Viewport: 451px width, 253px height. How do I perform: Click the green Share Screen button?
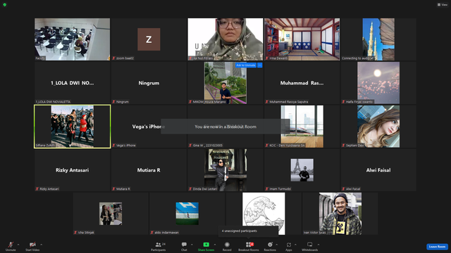tap(206, 246)
